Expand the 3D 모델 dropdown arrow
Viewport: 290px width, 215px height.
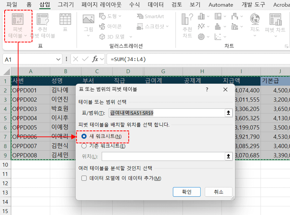(x=131, y=37)
